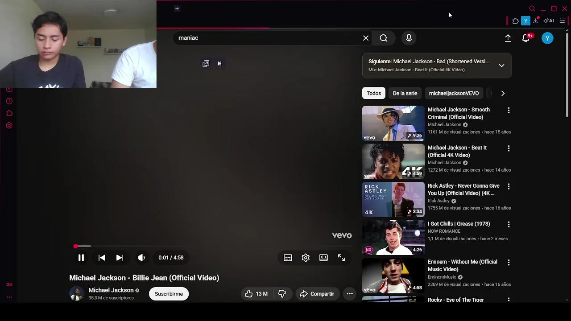Skip to next video in player bar
571x321 pixels.
coord(120,258)
